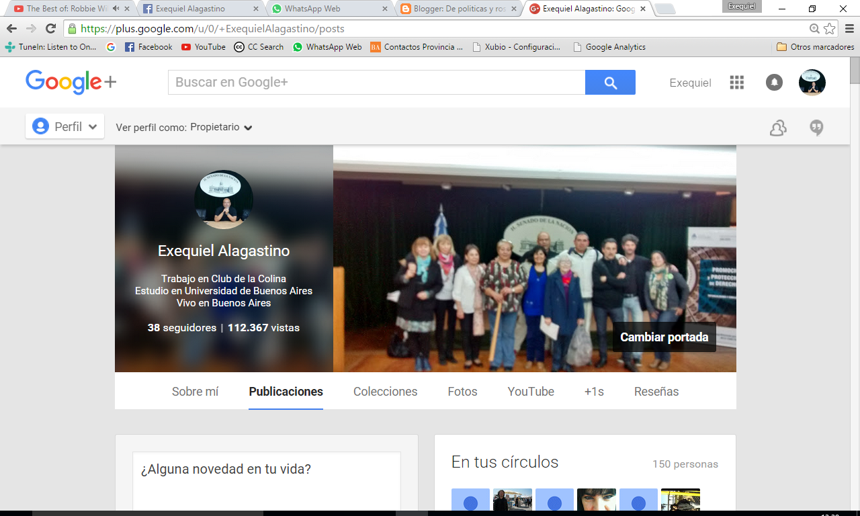Click Trabajo en Club de la Colina text

[224, 279]
